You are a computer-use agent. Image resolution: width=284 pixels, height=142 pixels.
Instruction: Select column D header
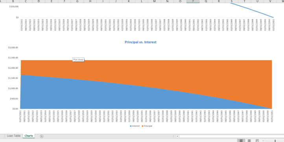pyautogui.click(x=39, y=2)
